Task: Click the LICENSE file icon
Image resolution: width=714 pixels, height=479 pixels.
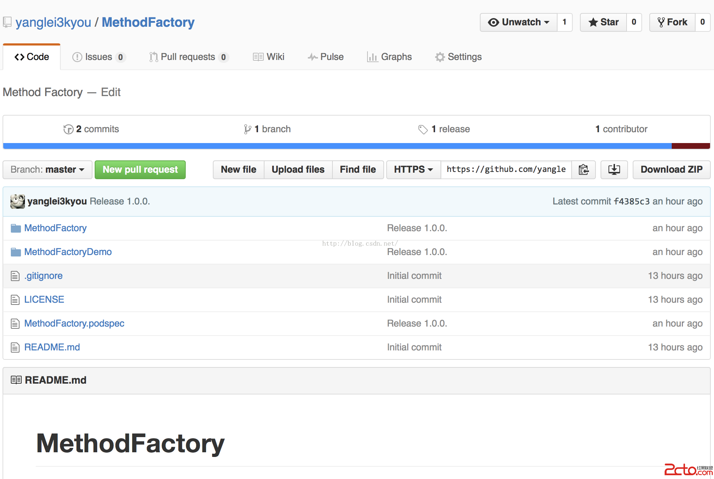Action: pyautogui.click(x=15, y=300)
